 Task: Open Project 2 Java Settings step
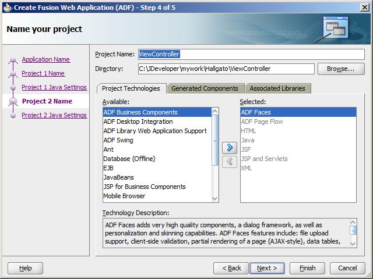pos(54,115)
